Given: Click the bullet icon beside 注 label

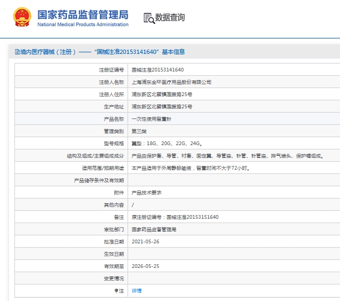Looking at the screenshot, I should tap(116, 290).
